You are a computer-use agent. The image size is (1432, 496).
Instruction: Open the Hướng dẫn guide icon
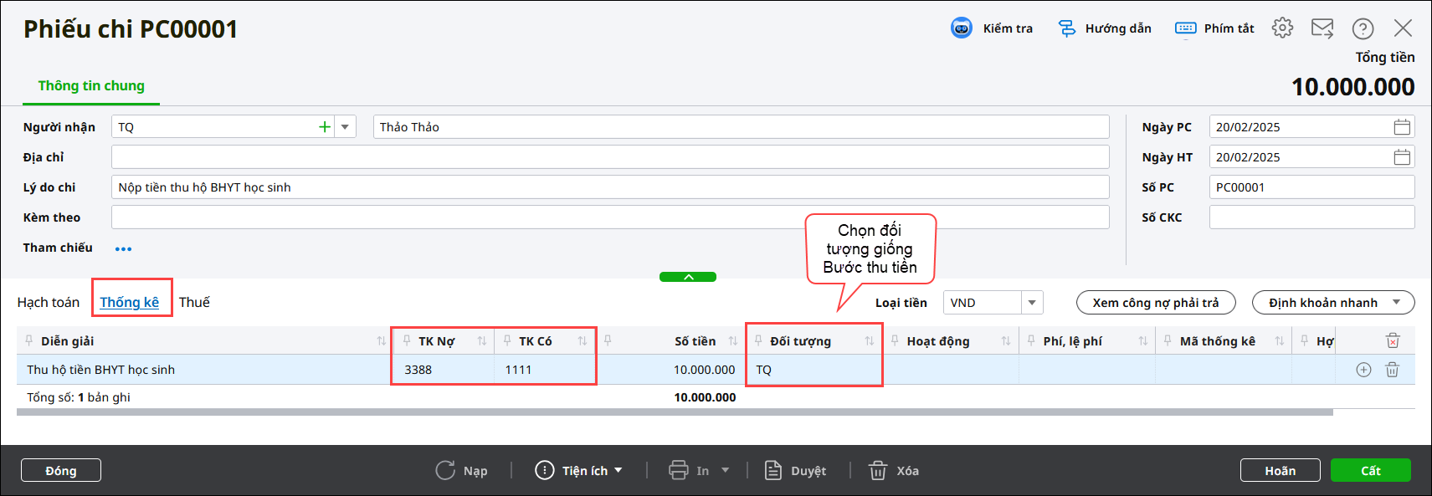[x=1067, y=28]
